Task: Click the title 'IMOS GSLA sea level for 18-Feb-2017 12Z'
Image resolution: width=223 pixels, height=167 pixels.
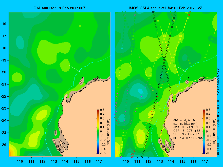Action: point(165,8)
